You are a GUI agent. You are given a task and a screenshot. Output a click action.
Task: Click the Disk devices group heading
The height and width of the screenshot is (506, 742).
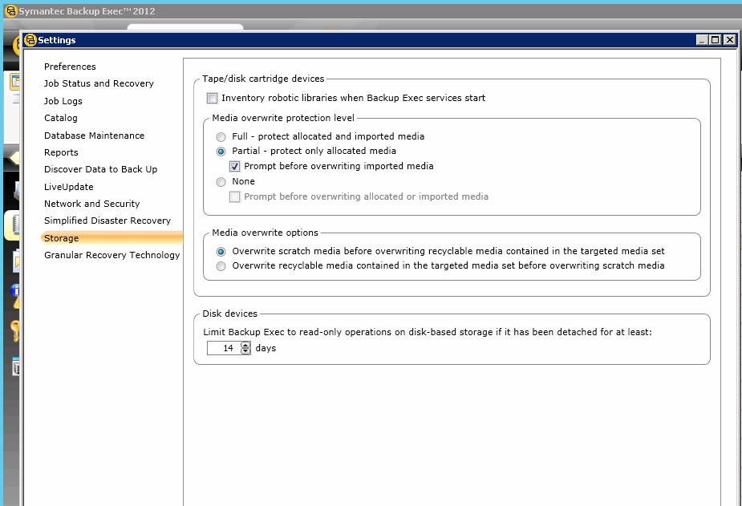coord(230,314)
